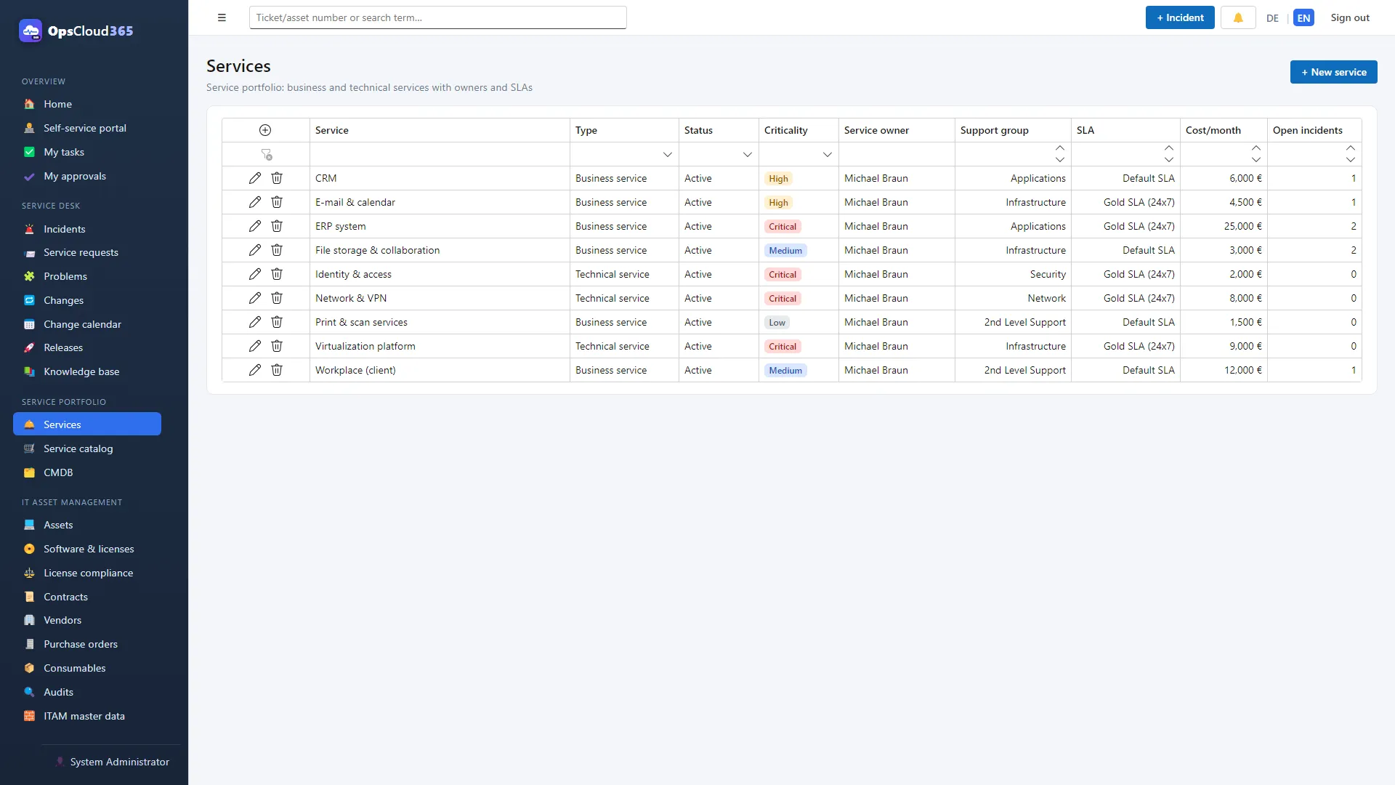Sort by Cost/month column header
The height and width of the screenshot is (785, 1395).
[x=1224, y=130]
